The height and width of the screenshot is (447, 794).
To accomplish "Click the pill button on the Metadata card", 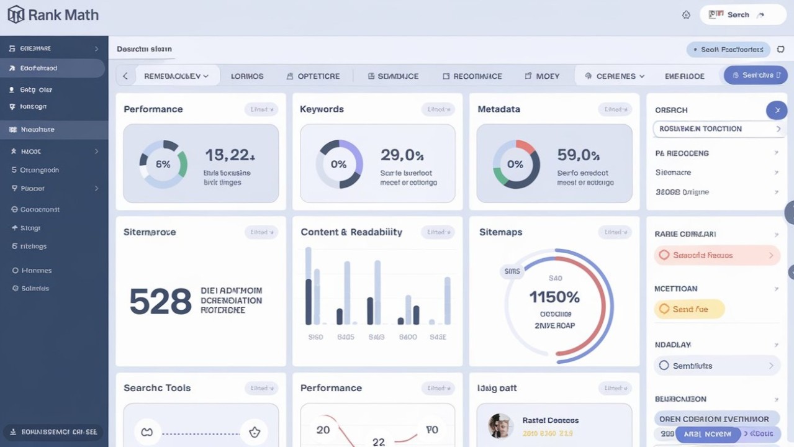I will pyautogui.click(x=615, y=109).
